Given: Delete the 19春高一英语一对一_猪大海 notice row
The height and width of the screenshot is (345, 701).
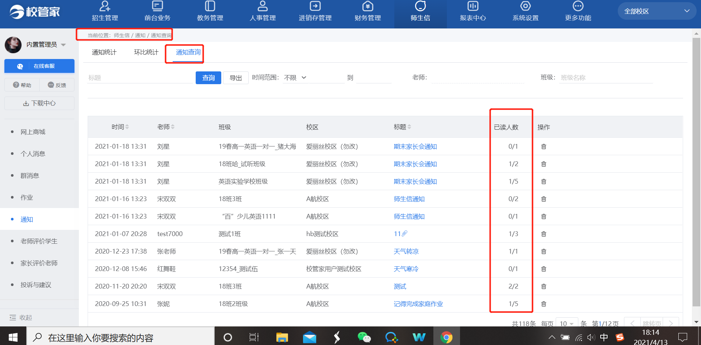Looking at the screenshot, I should click(544, 146).
